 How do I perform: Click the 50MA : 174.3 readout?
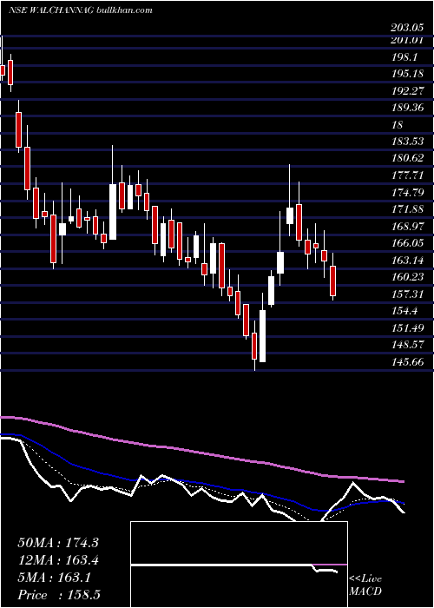[58, 543]
